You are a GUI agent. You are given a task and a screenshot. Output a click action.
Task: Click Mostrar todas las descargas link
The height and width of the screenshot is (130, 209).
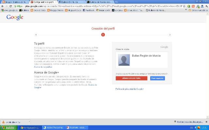tap(190, 122)
